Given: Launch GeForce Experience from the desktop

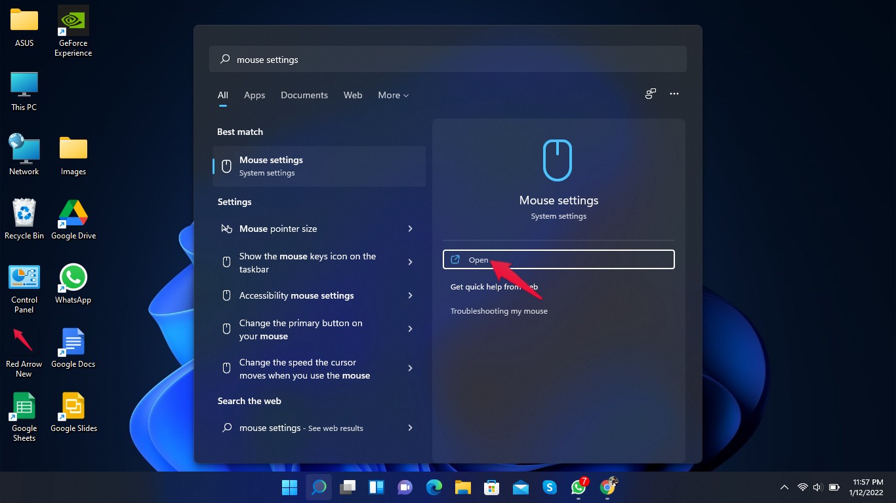Looking at the screenshot, I should 73,31.
